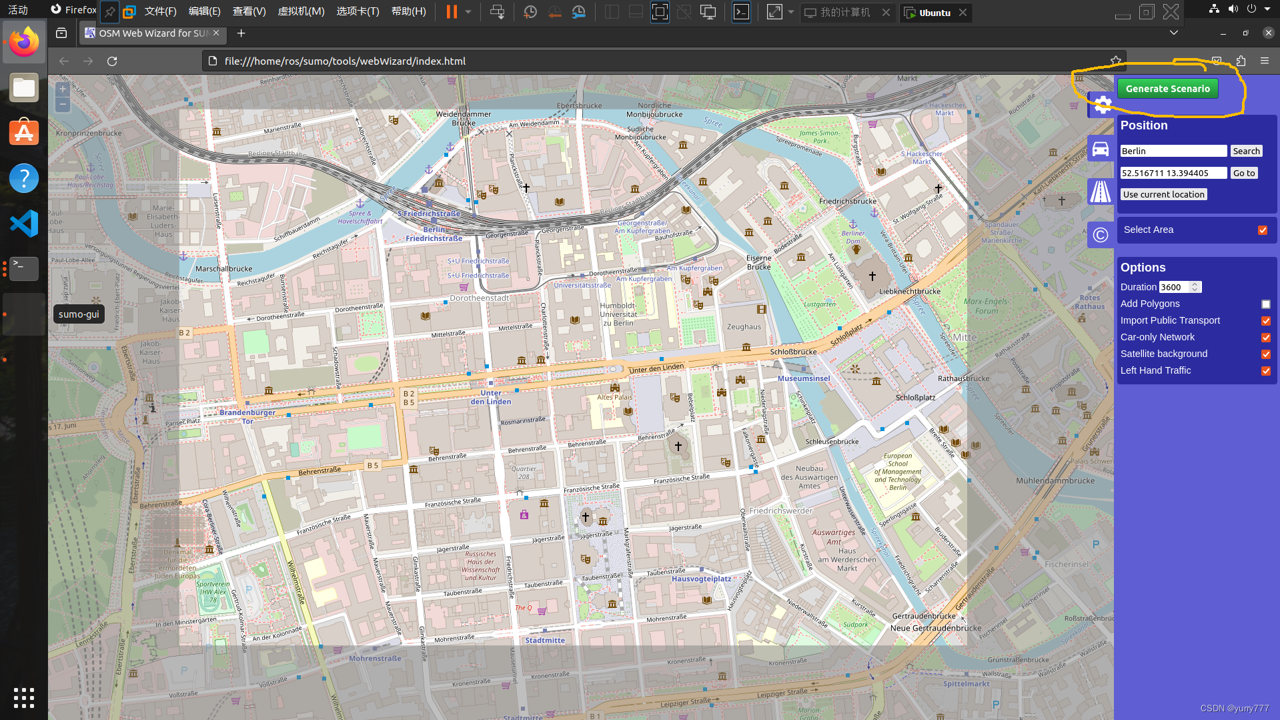Open the Firefox list all tabs dropdown
The image size is (1280, 720).
(x=1173, y=33)
